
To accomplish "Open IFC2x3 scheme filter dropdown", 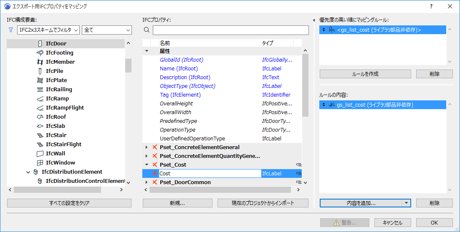I will (48, 30).
